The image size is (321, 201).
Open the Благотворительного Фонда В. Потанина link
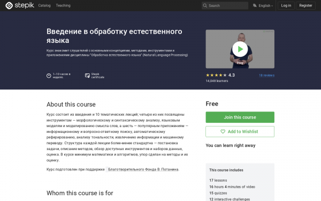[143, 169]
